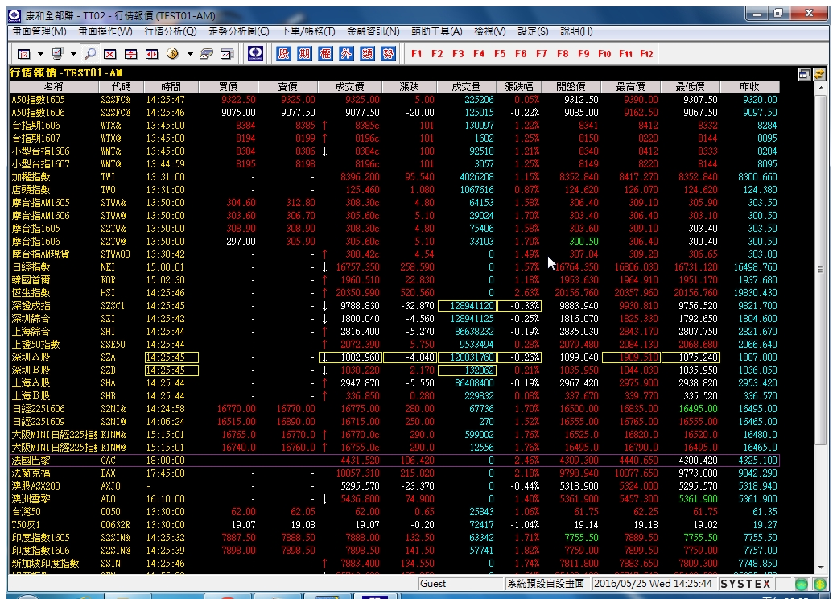The width and height of the screenshot is (837, 599).
Task: Select the 法國巴黎 row
Action: 394,461
